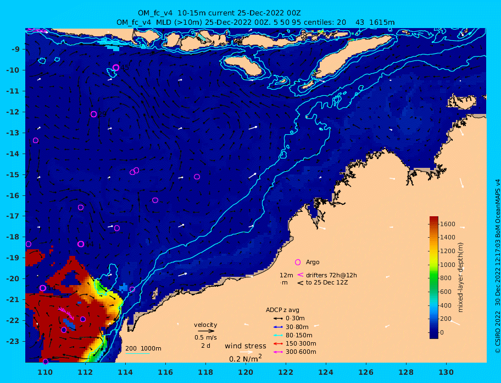Click the Argo legend circle symbol
This screenshot has width=501, height=383.
click(298, 262)
